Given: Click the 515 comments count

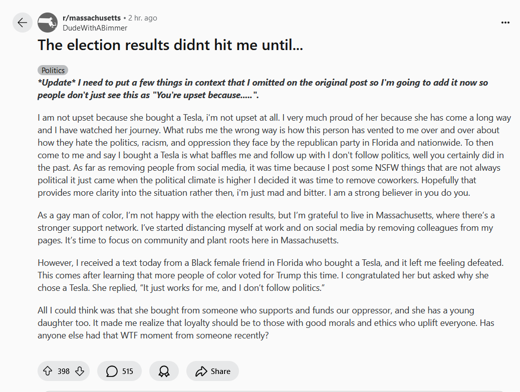Looking at the screenshot, I should point(127,371).
